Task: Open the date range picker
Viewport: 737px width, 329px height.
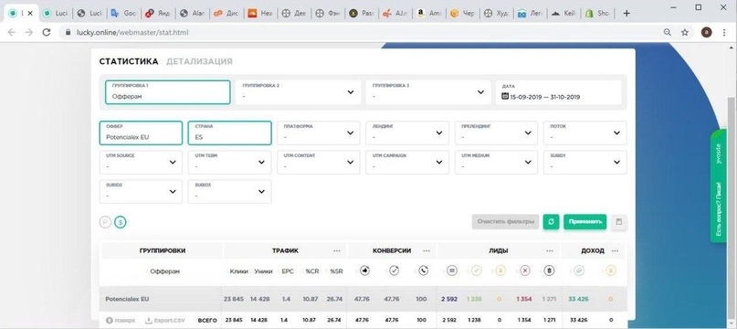Action: pyautogui.click(x=558, y=92)
